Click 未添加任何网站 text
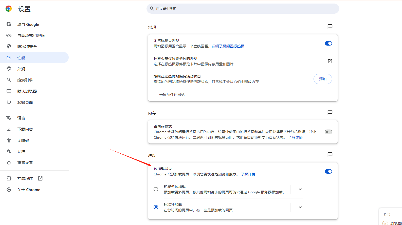Viewport: 402px width, 225px height. [x=172, y=95]
